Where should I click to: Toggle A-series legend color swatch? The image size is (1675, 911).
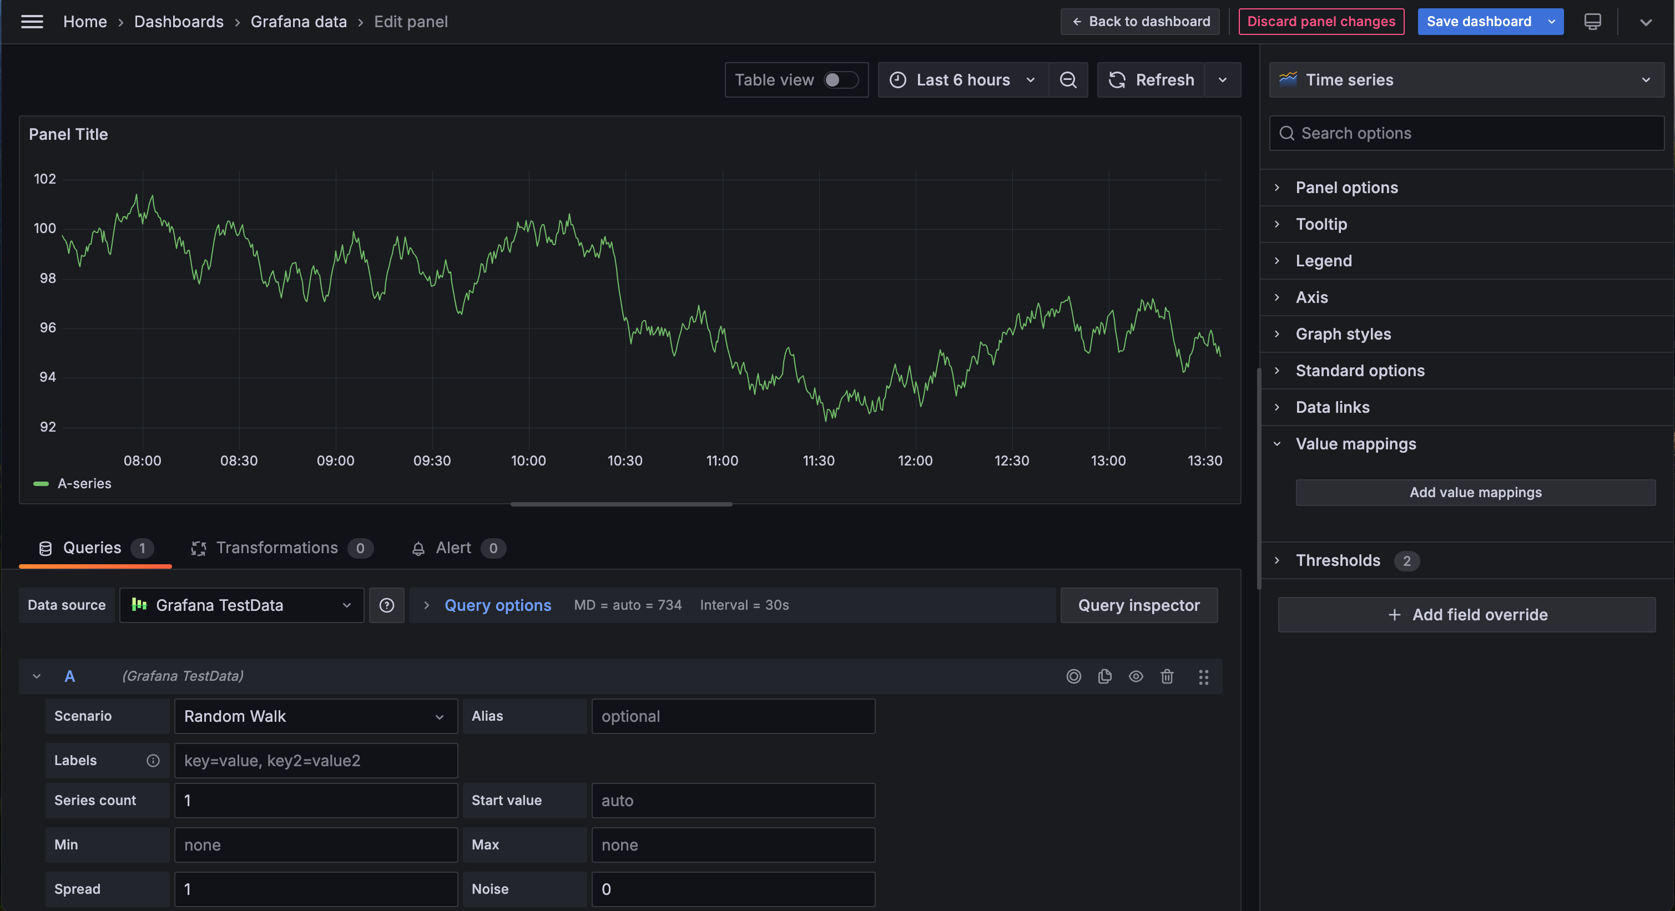pyautogui.click(x=41, y=483)
